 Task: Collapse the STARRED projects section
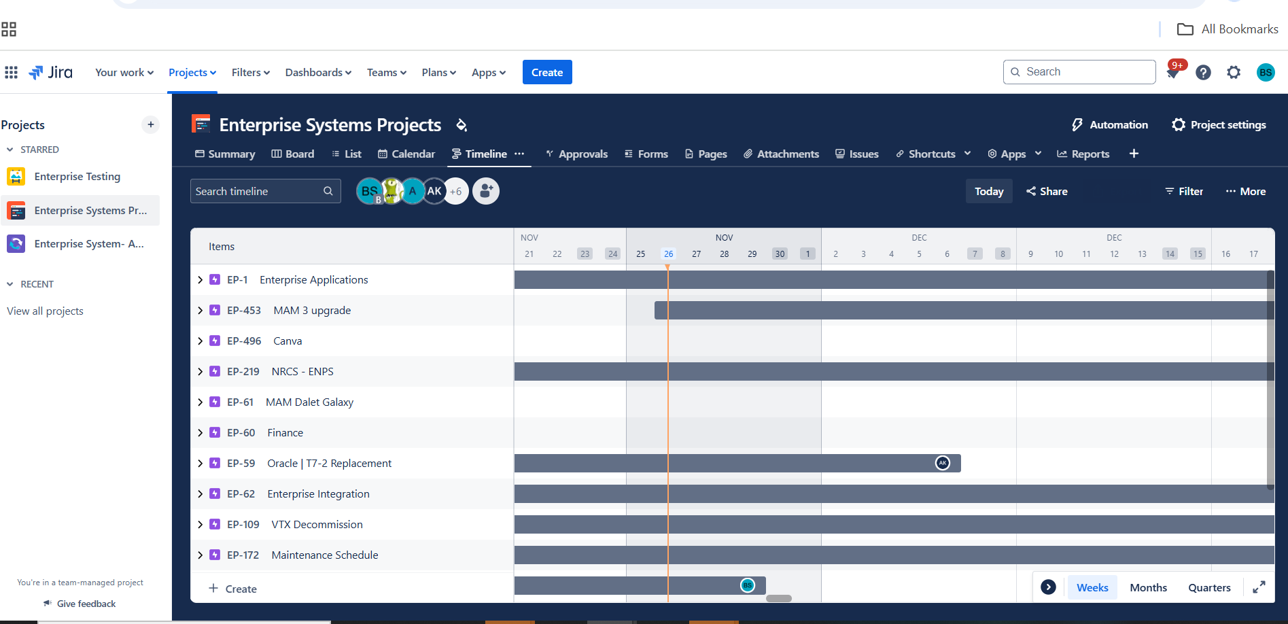click(x=10, y=149)
